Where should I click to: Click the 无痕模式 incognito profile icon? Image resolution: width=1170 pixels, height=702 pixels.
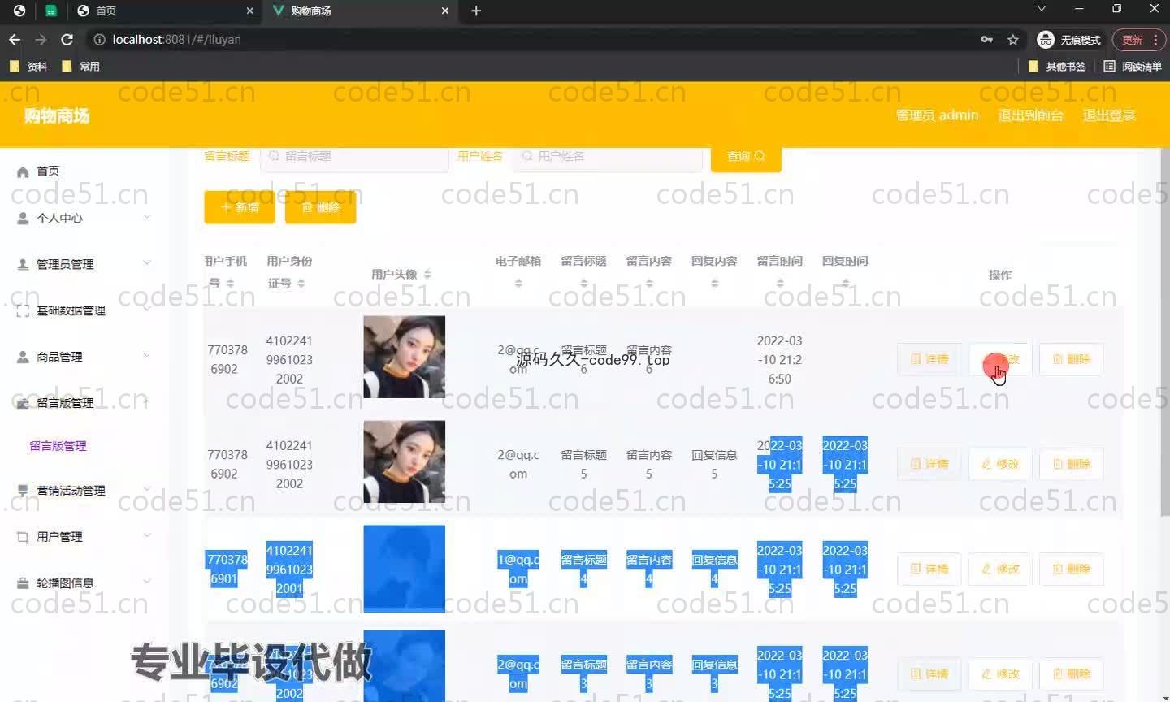tap(1068, 40)
